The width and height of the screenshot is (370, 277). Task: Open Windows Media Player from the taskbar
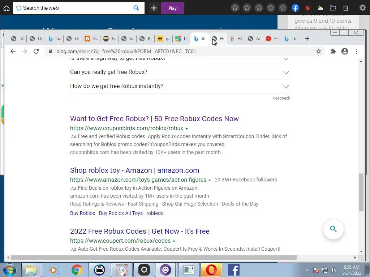(x=54, y=270)
